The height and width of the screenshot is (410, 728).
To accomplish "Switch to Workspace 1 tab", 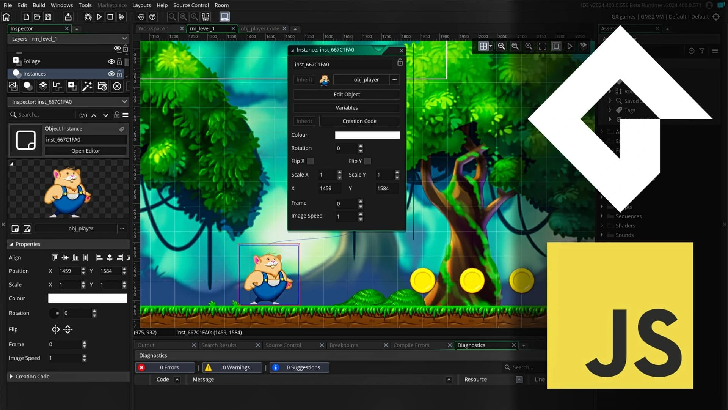I will coord(154,28).
